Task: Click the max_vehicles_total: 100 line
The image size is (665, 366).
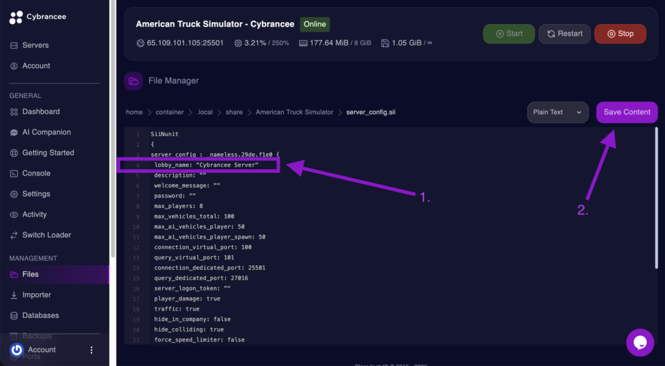Action: [194, 216]
